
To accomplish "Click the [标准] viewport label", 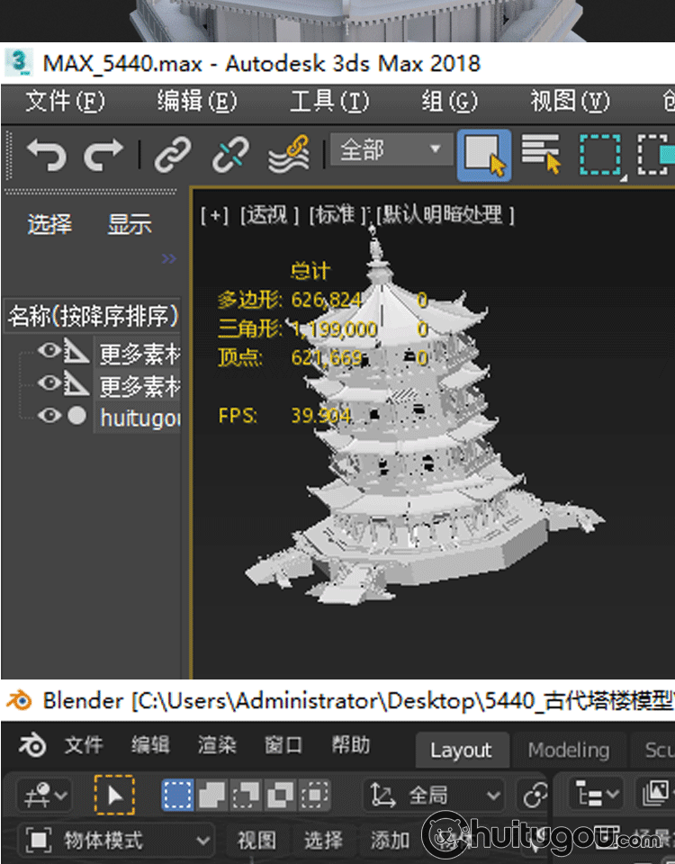I will point(337,215).
